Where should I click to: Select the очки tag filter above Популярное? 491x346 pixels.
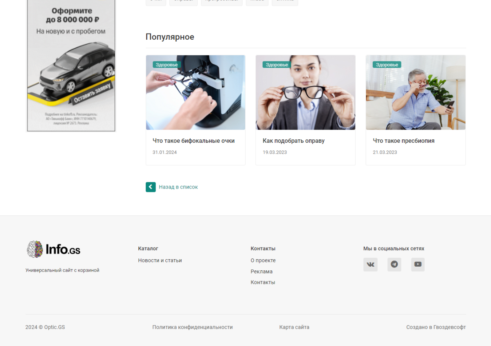[x=155, y=1]
